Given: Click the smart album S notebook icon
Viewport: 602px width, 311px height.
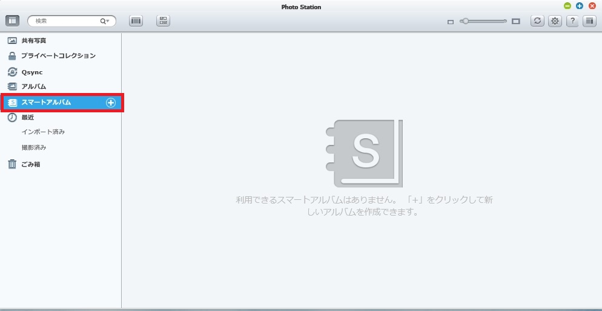Looking at the screenshot, I should pyautogui.click(x=13, y=103).
